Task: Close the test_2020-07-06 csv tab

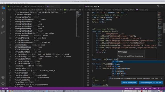Action: [43, 6]
